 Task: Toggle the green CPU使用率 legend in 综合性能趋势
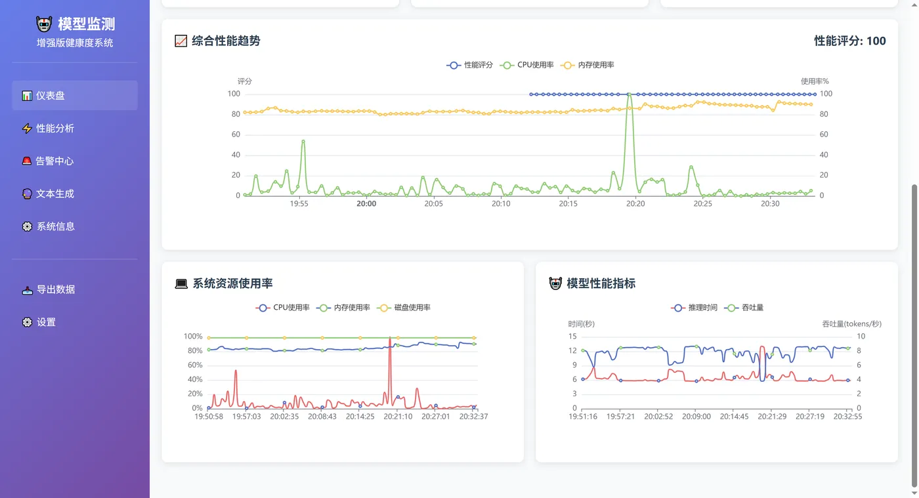pyautogui.click(x=526, y=65)
